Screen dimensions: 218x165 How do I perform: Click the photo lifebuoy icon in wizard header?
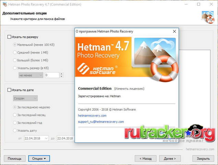click(x=207, y=16)
